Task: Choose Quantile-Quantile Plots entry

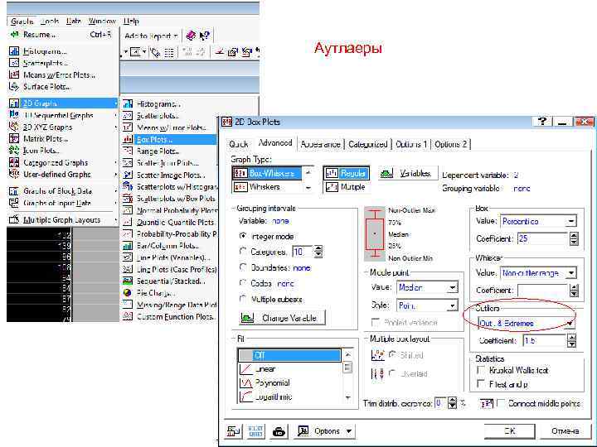Action: point(169,222)
